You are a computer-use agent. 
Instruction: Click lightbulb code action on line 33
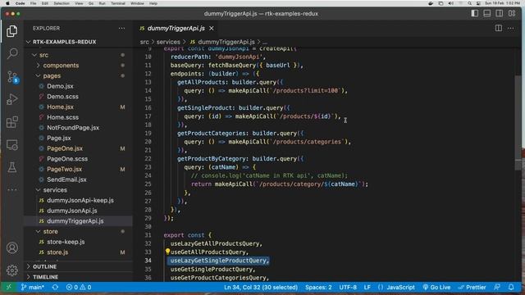click(167, 252)
